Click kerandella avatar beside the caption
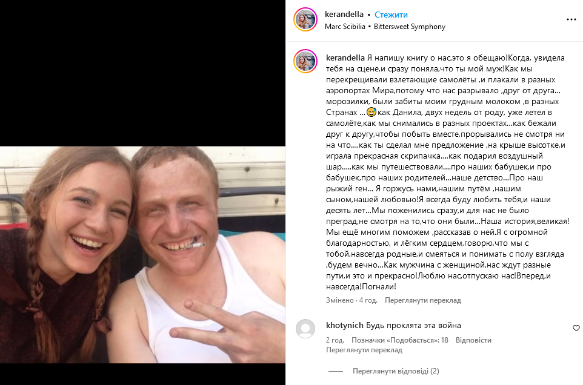 pyautogui.click(x=305, y=61)
